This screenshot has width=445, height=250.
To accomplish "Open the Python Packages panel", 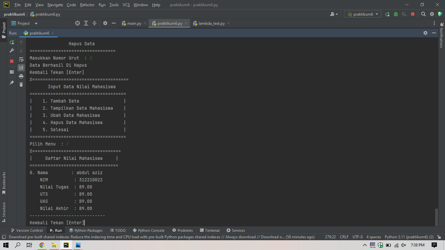I will (x=86, y=230).
